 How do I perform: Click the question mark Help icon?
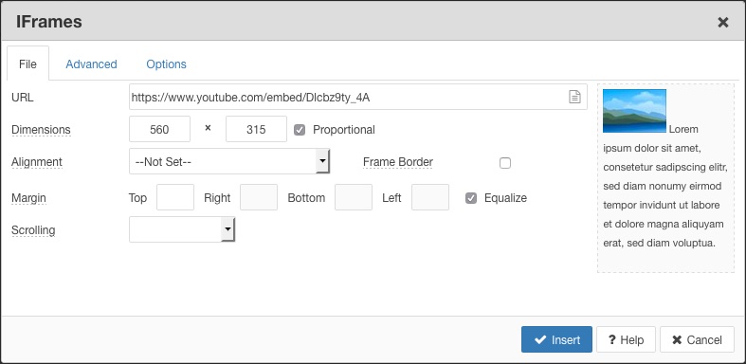[x=612, y=339]
